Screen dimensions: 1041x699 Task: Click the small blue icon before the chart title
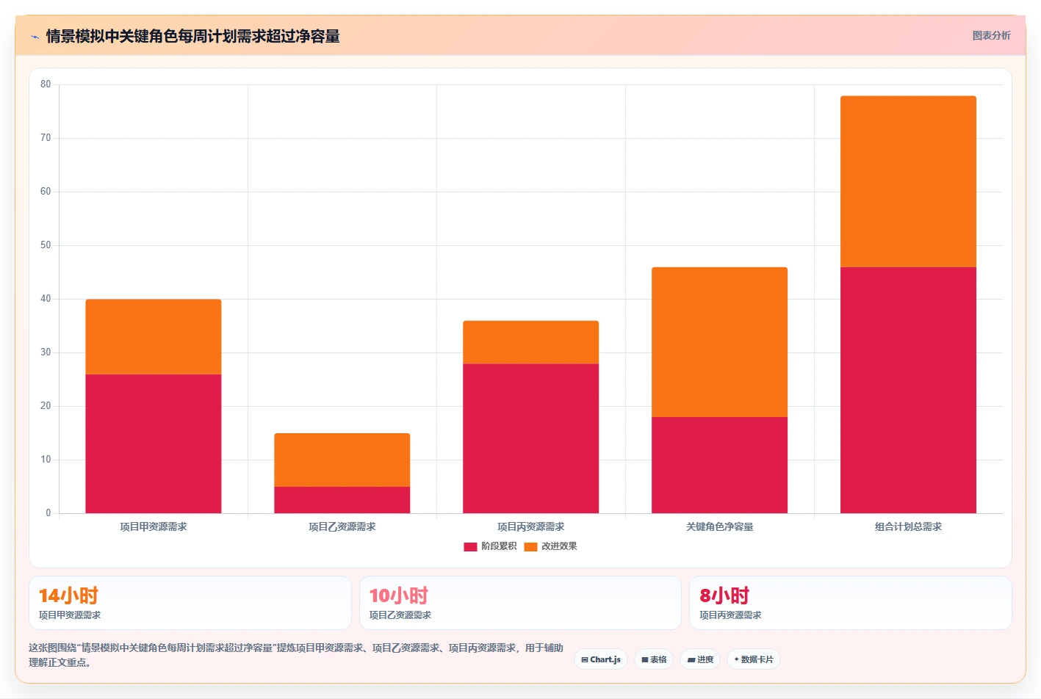click(35, 37)
